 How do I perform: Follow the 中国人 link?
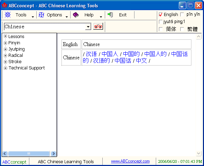pos(110,54)
